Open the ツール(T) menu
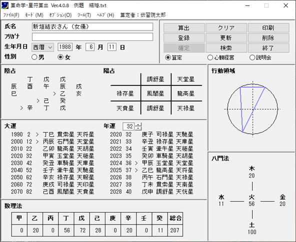 [84, 15]
